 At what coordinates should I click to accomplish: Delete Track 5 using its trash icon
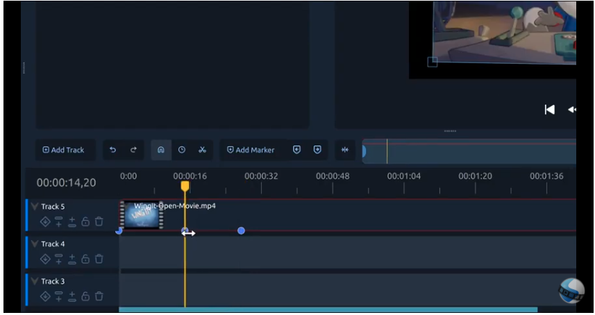pyautogui.click(x=99, y=222)
